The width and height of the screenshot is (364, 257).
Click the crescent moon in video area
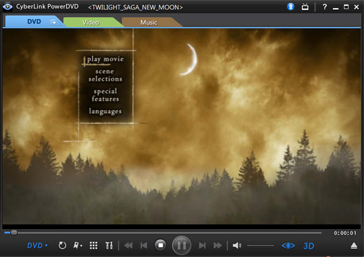pyautogui.click(x=190, y=59)
